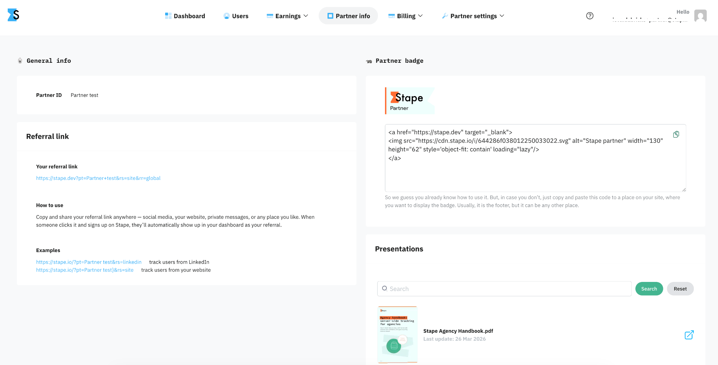Click the magnifier icon in search field
The height and width of the screenshot is (365, 718).
pos(385,289)
